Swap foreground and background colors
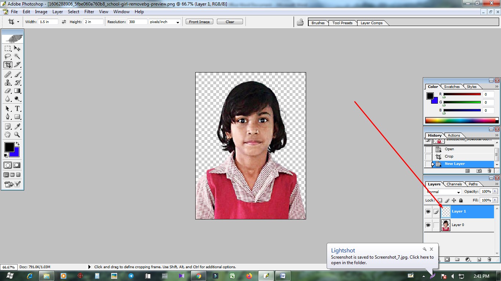The image size is (501, 281). (x=17, y=144)
